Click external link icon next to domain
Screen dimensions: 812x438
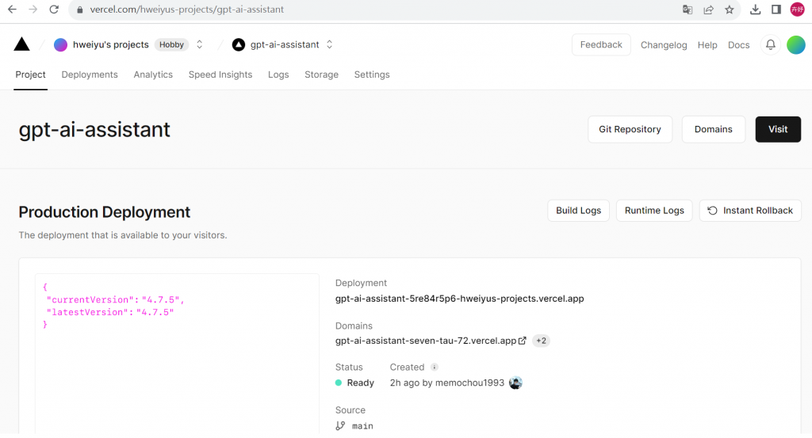point(523,341)
